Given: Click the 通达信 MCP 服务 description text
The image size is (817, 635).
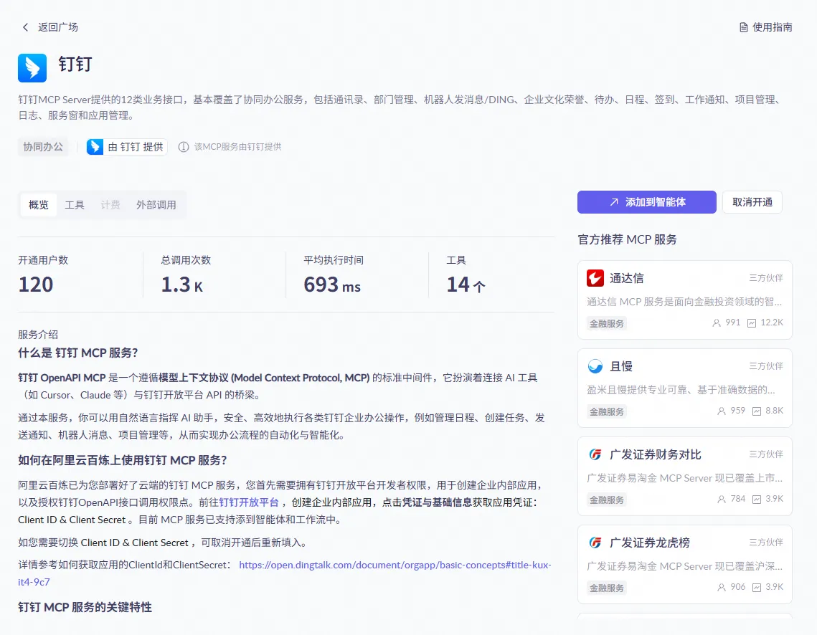Looking at the screenshot, I should 684,301.
